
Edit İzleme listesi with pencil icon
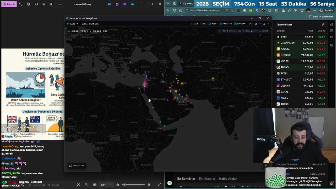(323, 24)
